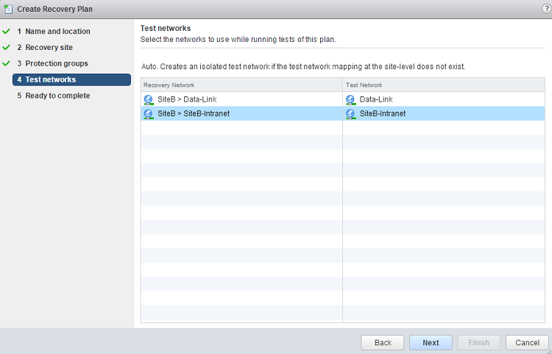Cancel the recovery plan wizard

[527, 342]
